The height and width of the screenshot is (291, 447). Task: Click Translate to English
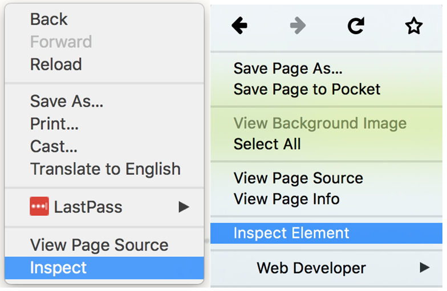tap(104, 169)
